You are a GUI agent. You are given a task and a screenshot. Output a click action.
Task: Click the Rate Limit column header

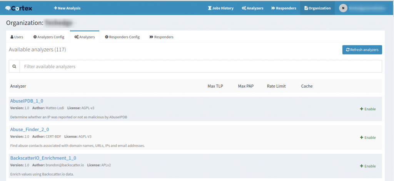click(x=276, y=86)
